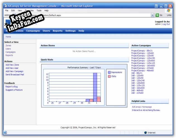The width and height of the screenshot is (176, 138).
Task: Click Add New Campaign action
Action: click(15, 71)
